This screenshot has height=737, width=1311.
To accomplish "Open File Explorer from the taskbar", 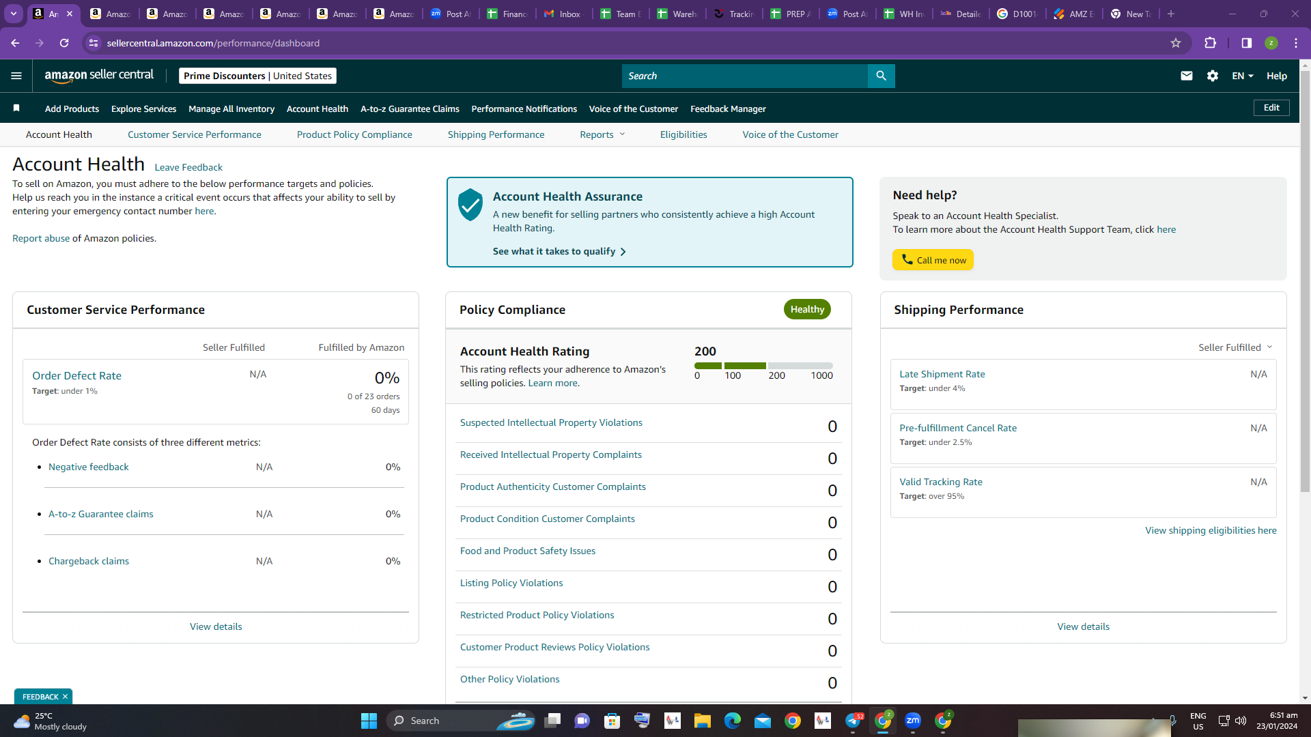I will click(x=703, y=721).
